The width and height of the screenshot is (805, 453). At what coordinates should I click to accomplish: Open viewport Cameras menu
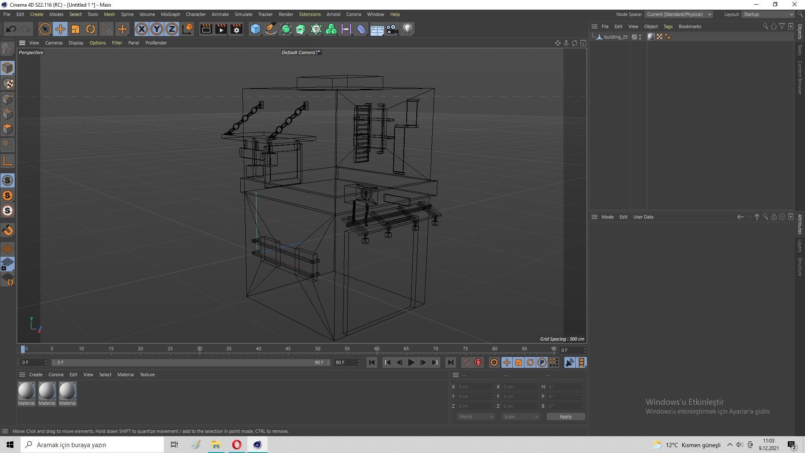pyautogui.click(x=54, y=43)
